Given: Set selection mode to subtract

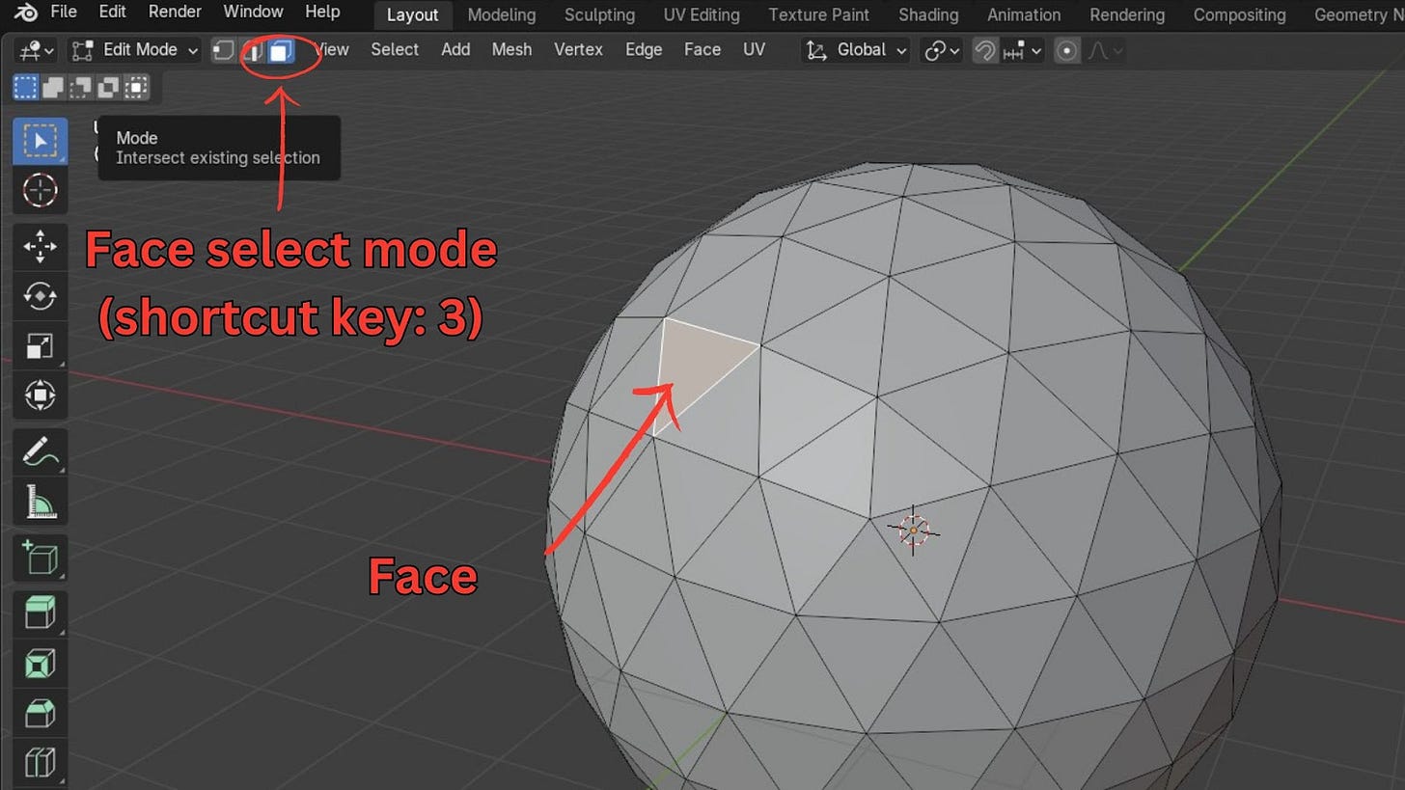Looking at the screenshot, I should (x=82, y=88).
